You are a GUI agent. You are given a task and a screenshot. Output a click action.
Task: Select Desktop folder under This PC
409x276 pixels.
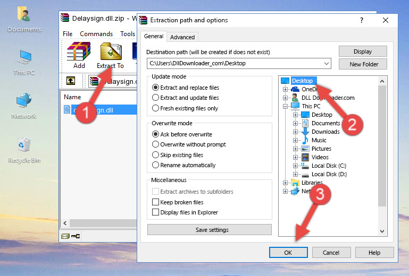point(322,115)
